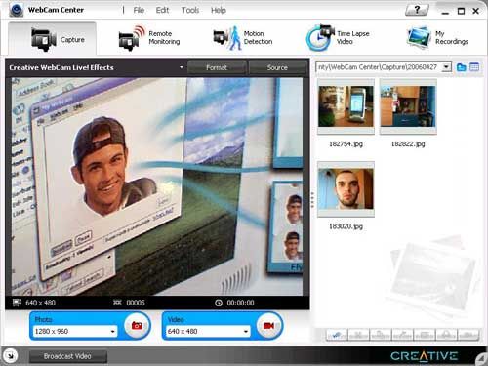Click the 183020.jpg file name

click(x=346, y=226)
